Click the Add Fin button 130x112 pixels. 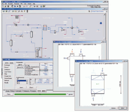point(20,65)
